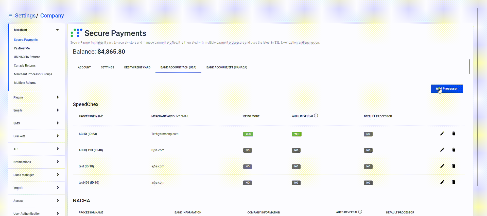Open PayNearMe in sidebar
The height and width of the screenshot is (216, 487).
tap(22, 48)
